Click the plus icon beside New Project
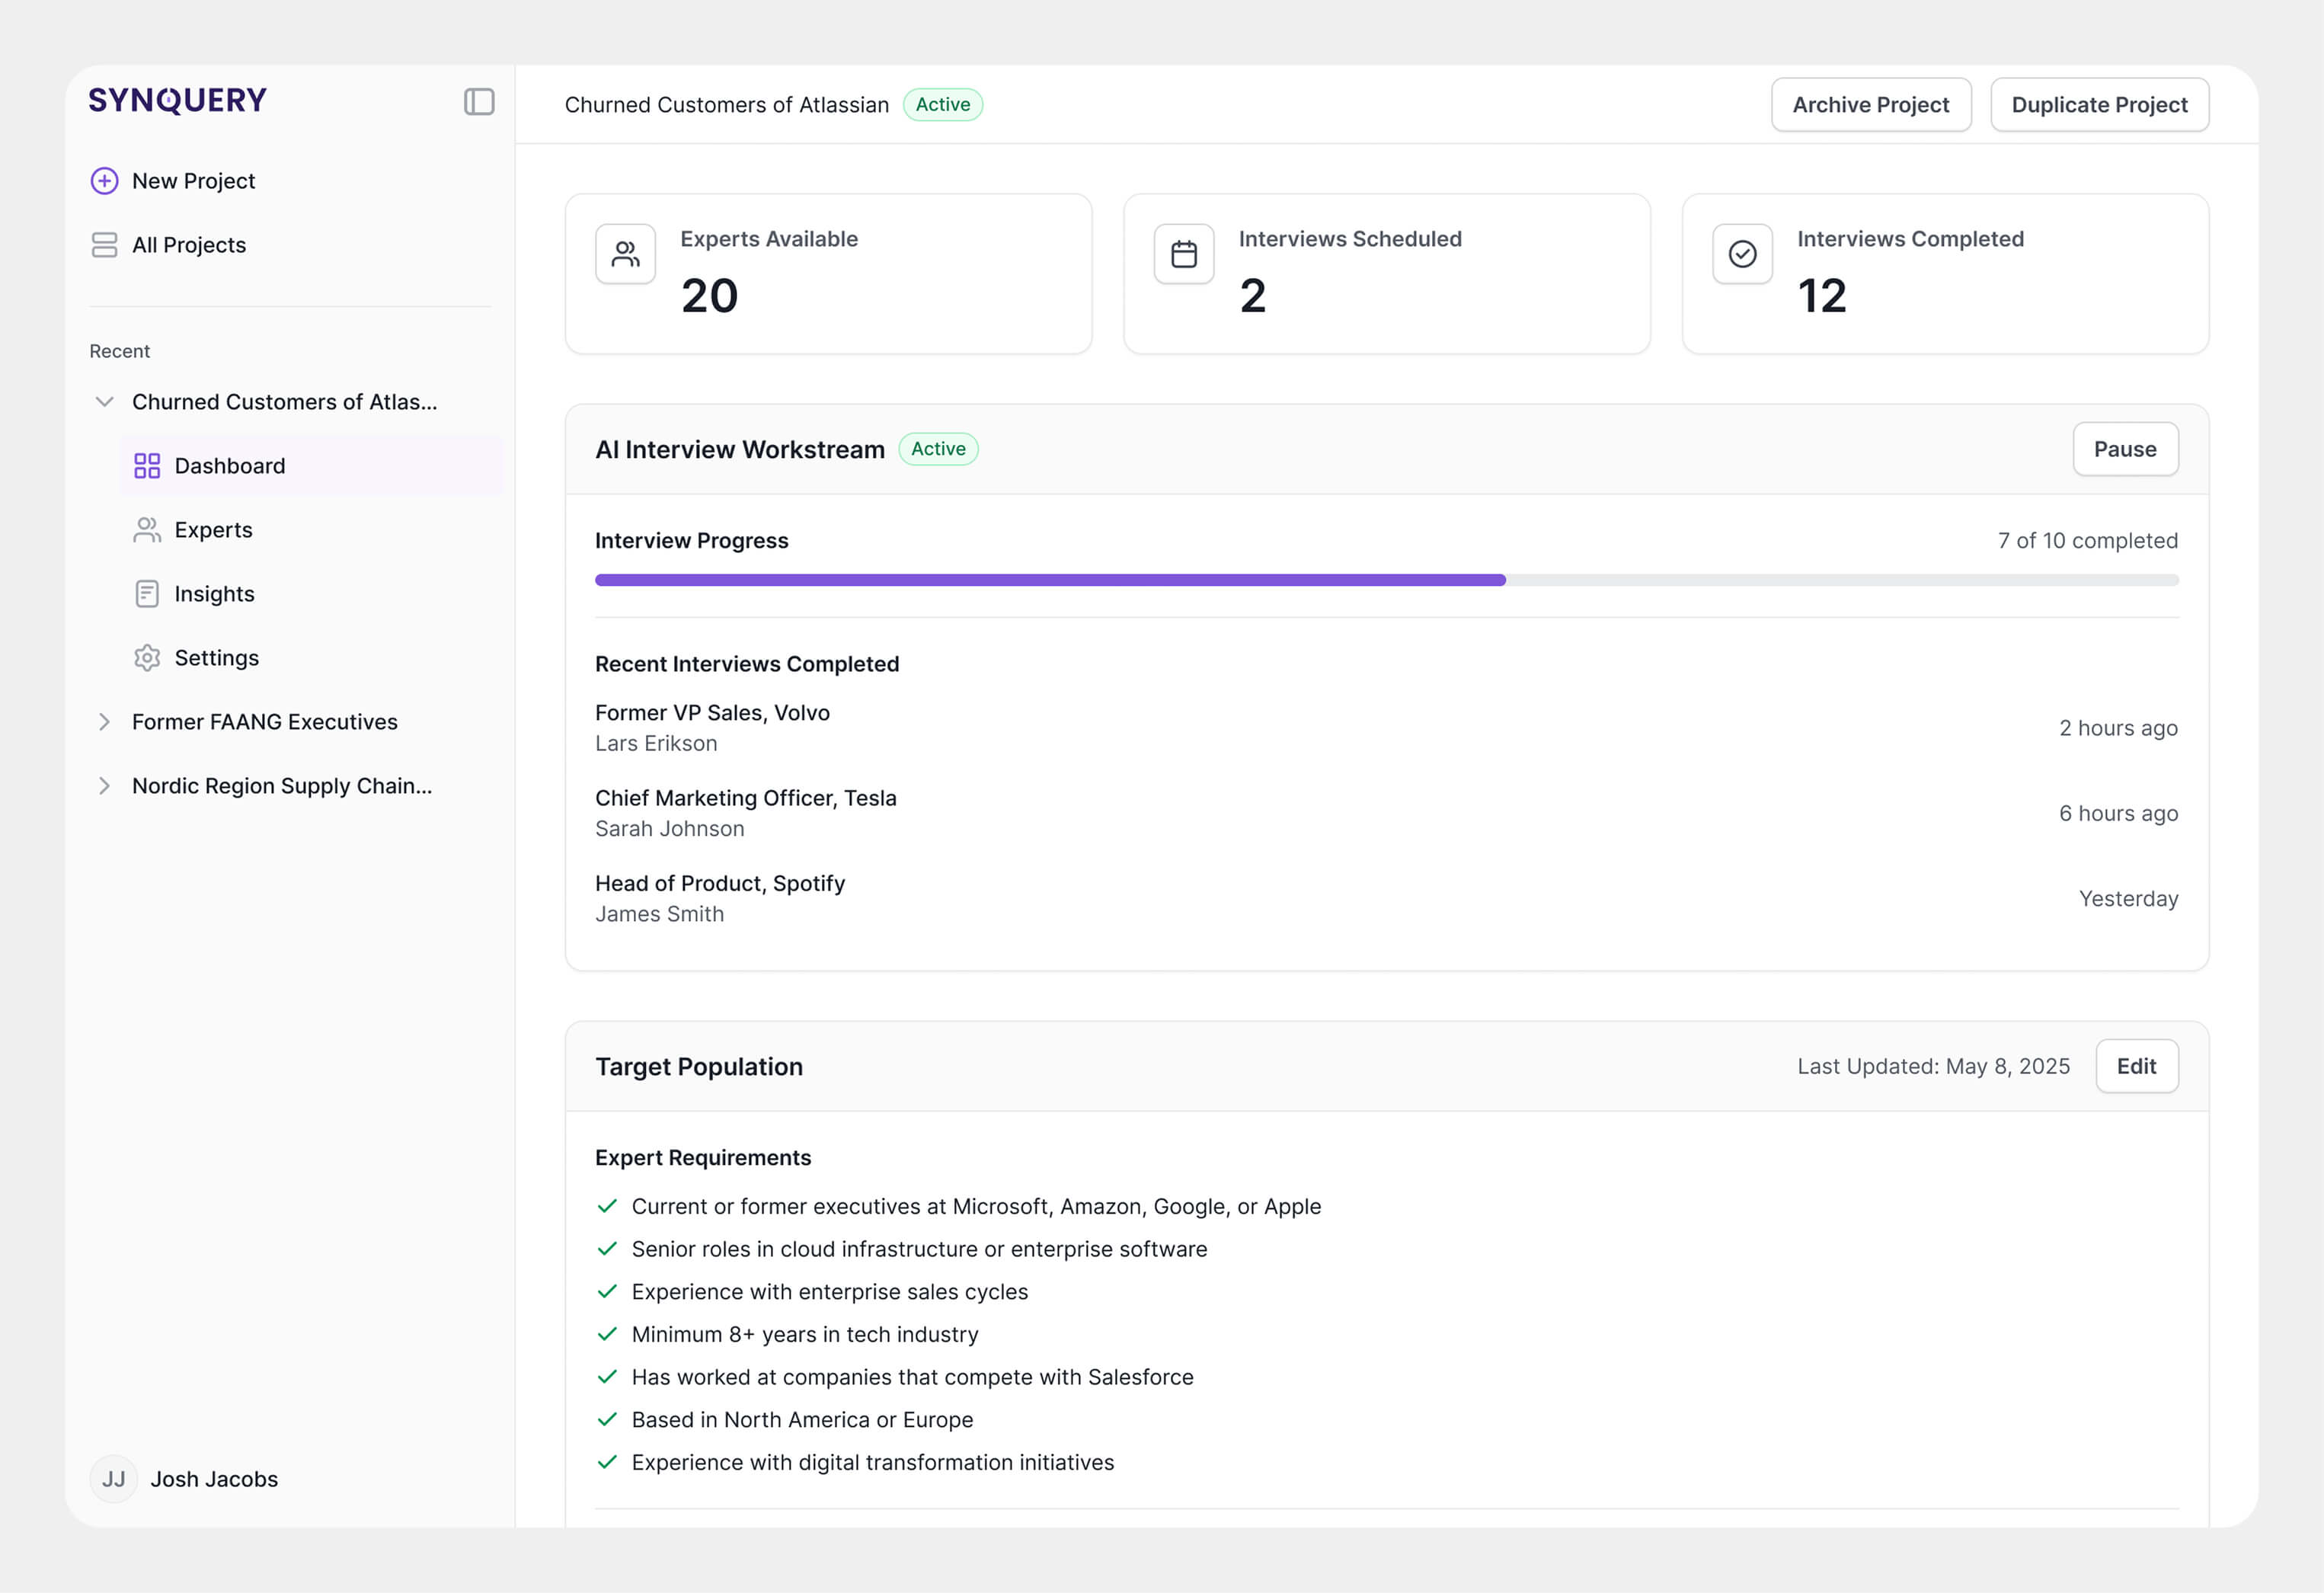This screenshot has width=2324, height=1593. [104, 181]
